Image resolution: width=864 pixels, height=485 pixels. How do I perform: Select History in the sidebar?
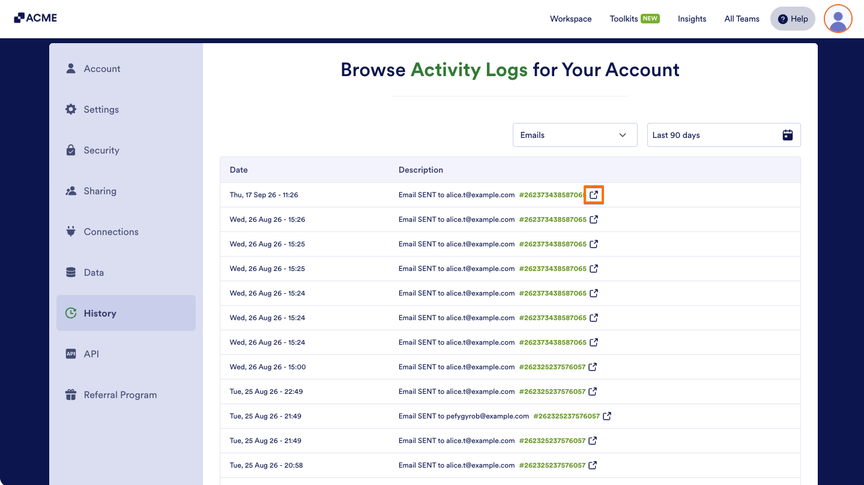126,313
